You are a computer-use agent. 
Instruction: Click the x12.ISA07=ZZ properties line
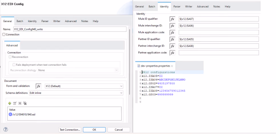coord(152,87)
